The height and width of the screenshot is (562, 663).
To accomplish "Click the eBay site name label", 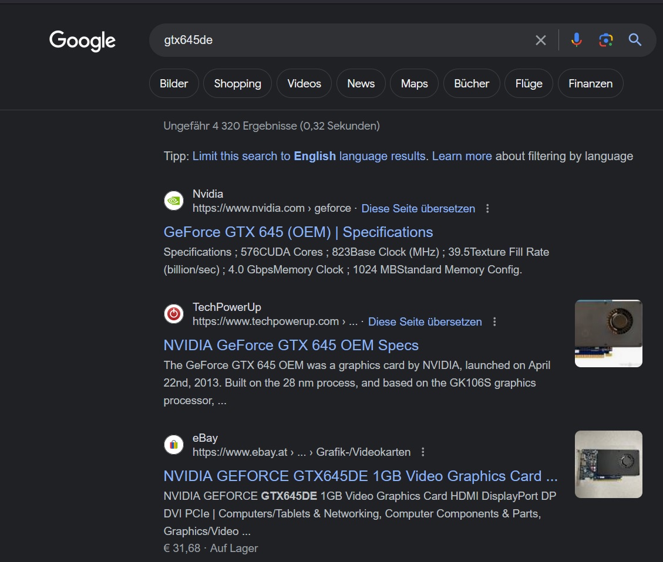I will pos(205,438).
